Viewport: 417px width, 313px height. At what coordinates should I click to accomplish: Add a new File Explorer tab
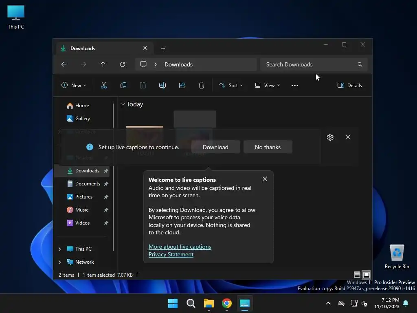point(163,48)
